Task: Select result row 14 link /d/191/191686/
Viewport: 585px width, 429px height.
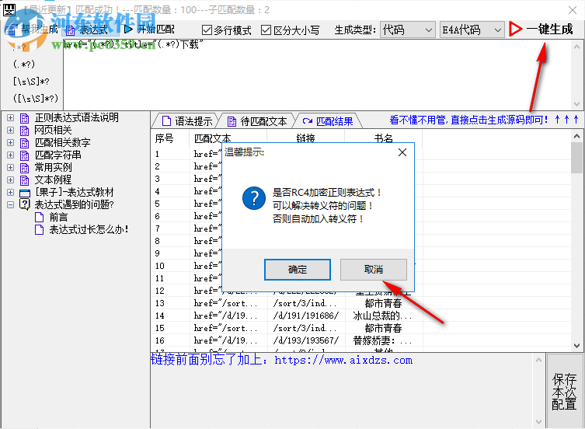Action: [x=305, y=316]
